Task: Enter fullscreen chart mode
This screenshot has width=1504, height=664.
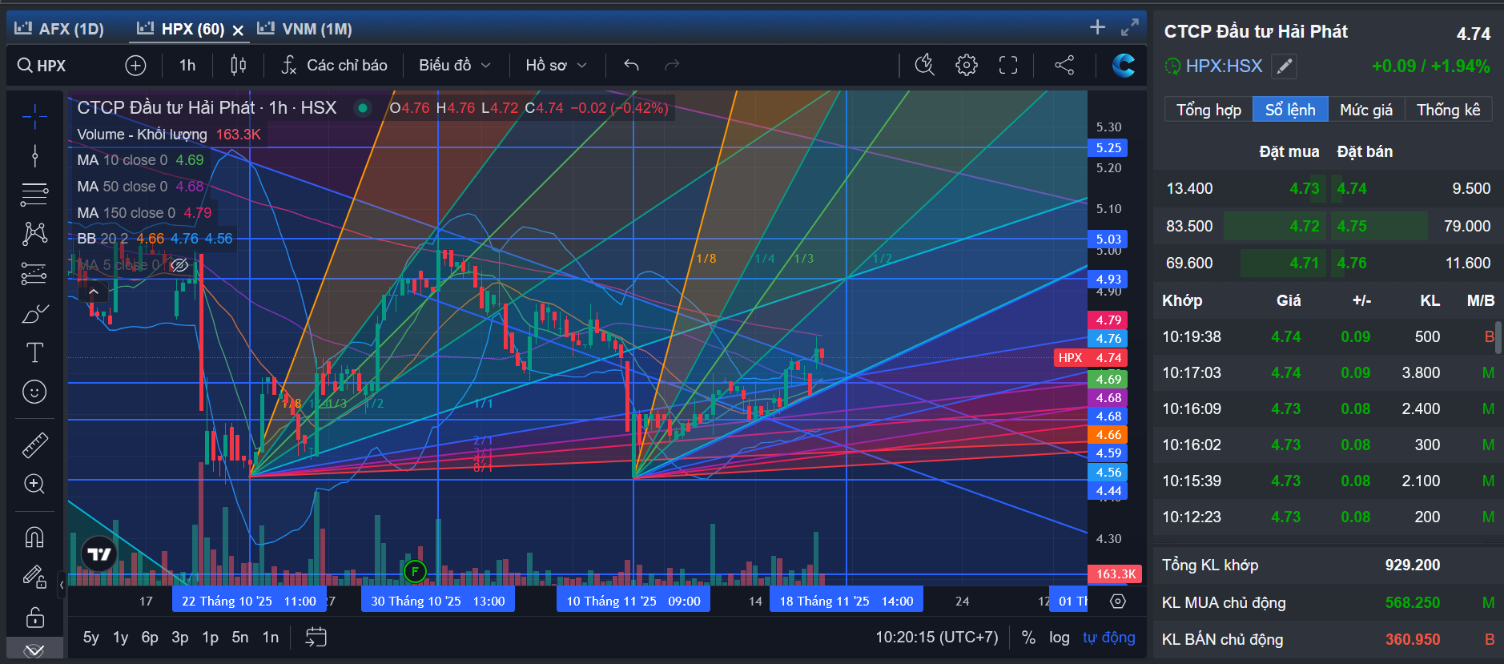Action: (x=1008, y=65)
